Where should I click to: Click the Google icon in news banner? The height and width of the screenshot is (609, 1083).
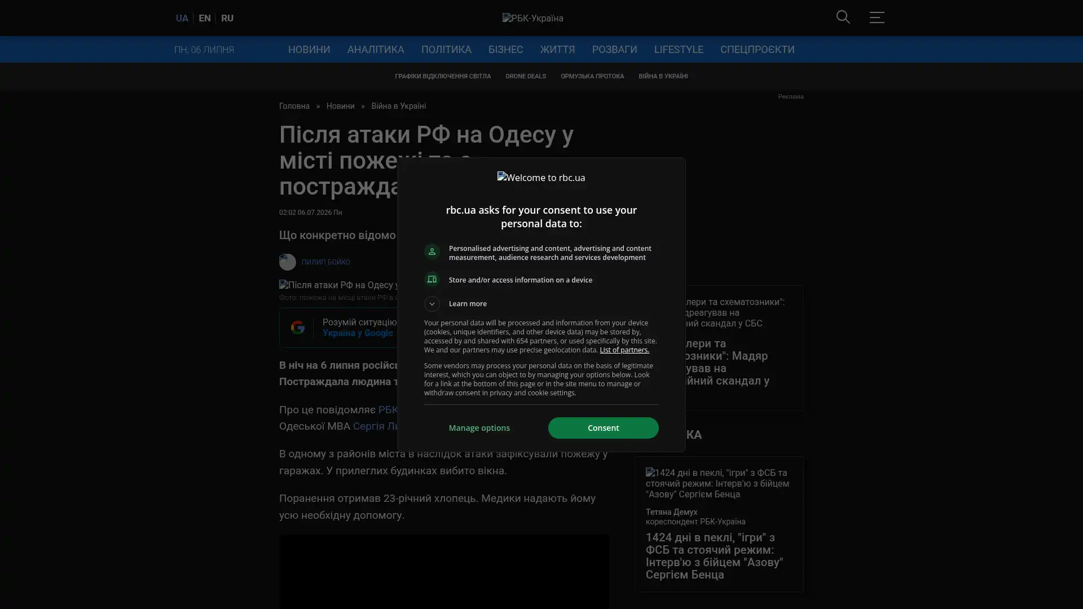pos(297,328)
